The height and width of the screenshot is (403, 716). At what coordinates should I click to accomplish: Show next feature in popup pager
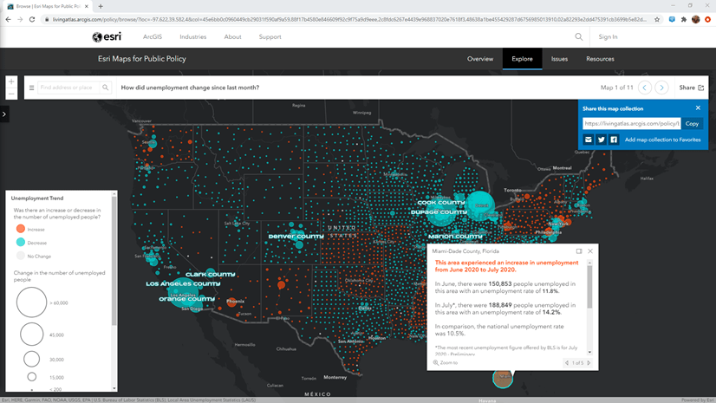(x=589, y=363)
